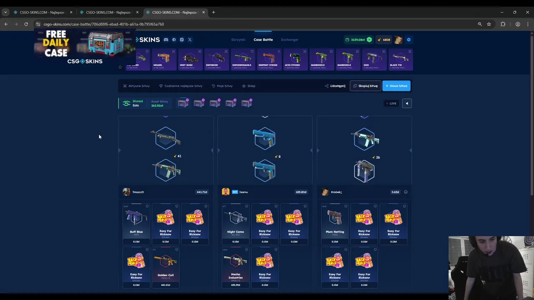Click the user avatar in the header

coord(398,40)
